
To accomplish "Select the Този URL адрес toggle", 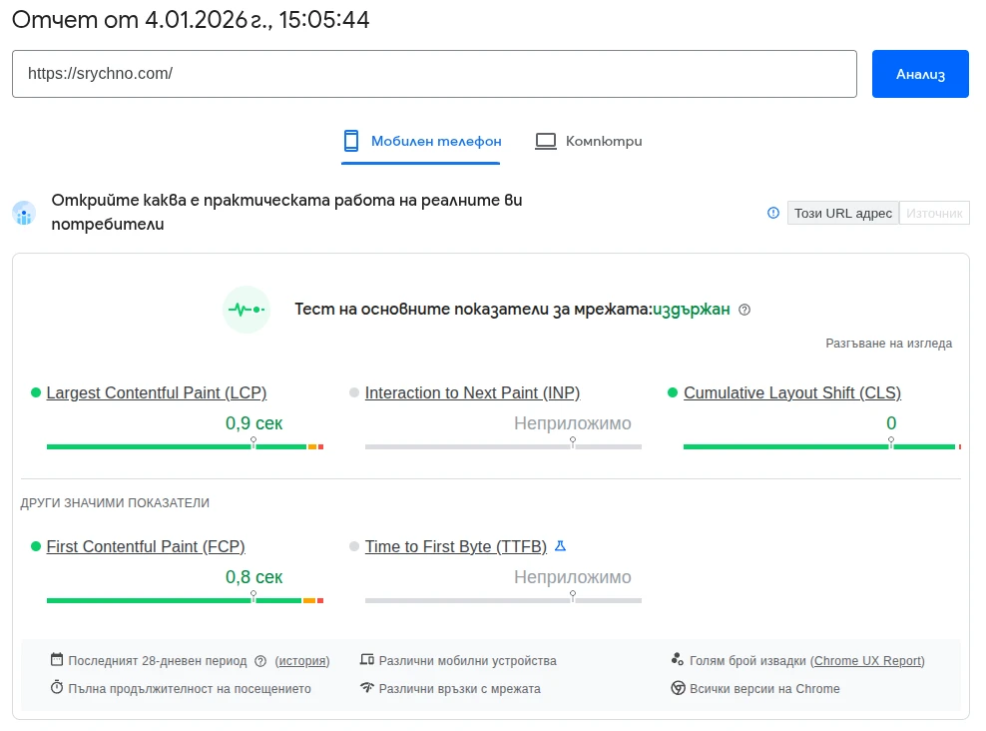I will coord(842,214).
